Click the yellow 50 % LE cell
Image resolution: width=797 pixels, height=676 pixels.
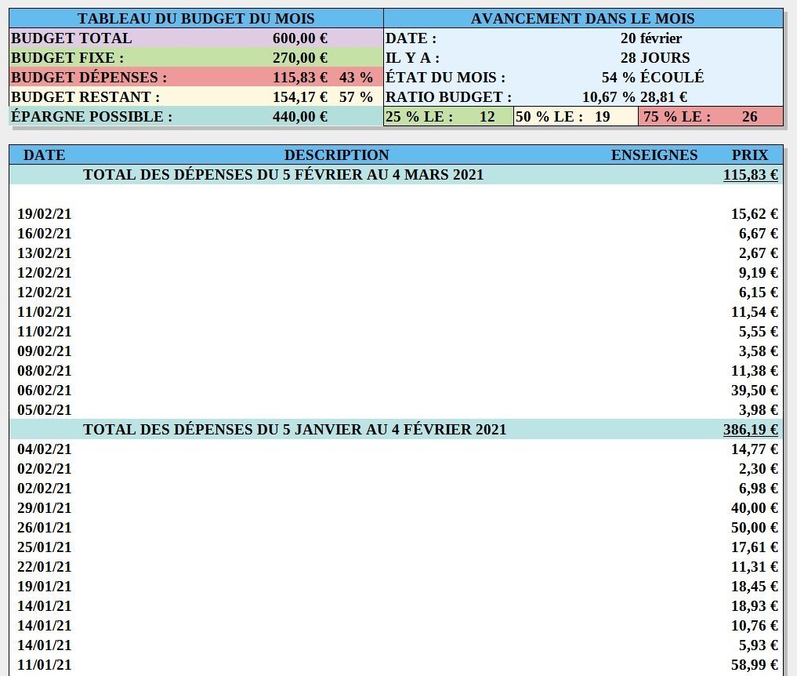coord(576,117)
